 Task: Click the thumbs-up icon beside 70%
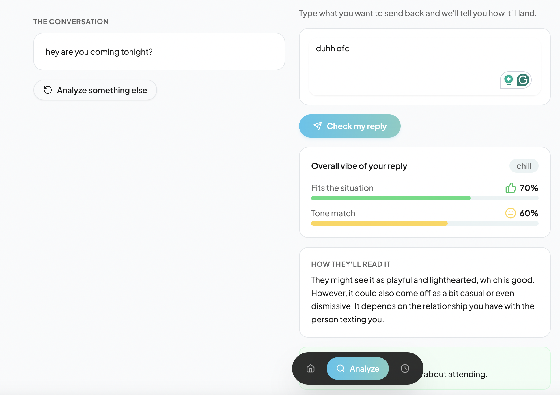511,188
